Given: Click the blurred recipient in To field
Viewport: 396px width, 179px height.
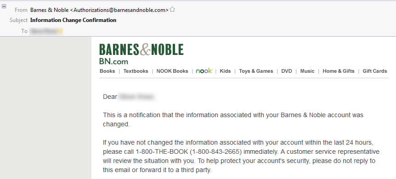Looking at the screenshot, I should [x=46, y=31].
